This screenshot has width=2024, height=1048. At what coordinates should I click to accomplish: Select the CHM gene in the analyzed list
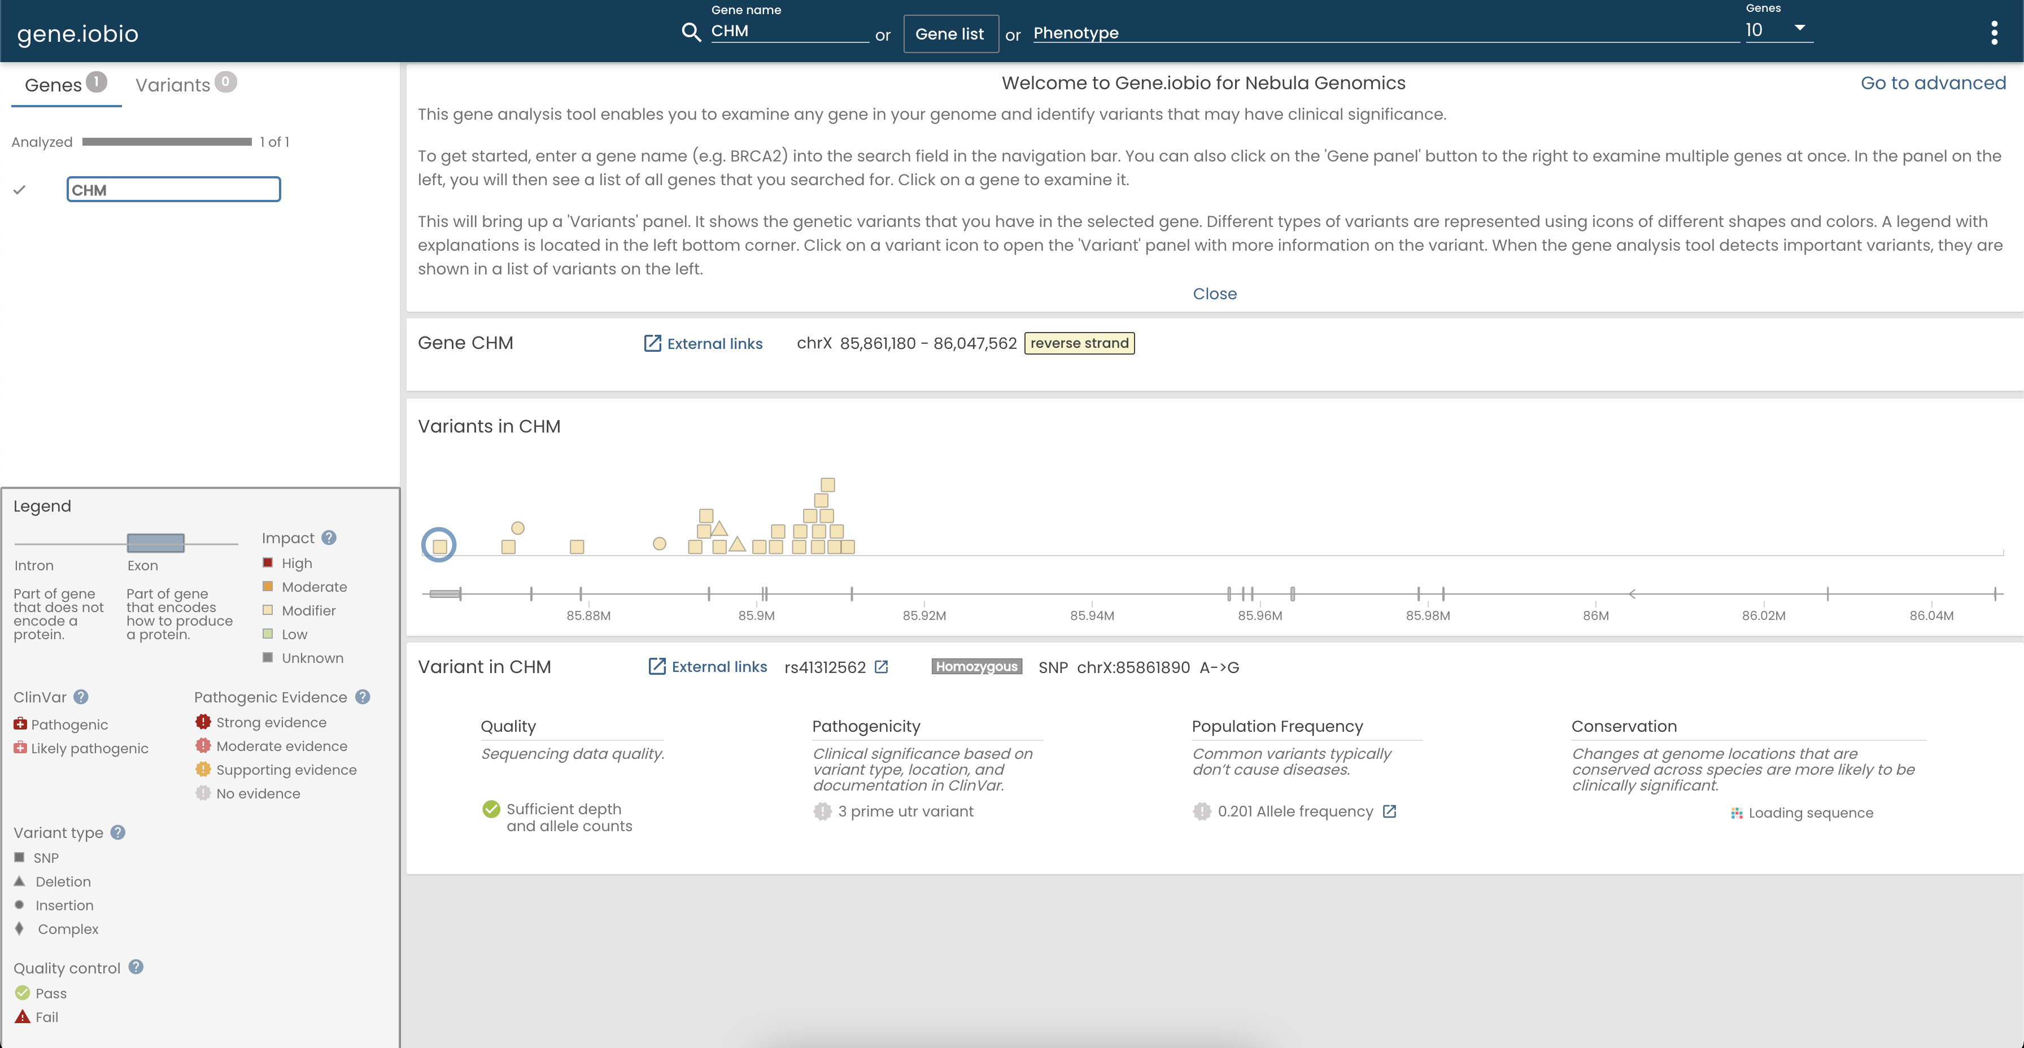click(x=173, y=189)
